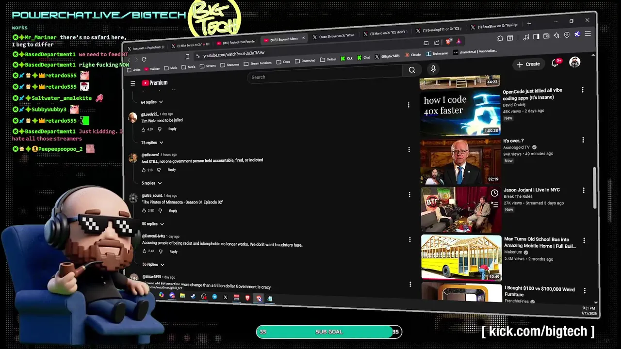This screenshot has width=621, height=349.
Task: Click the address bar URL
Action: click(234, 54)
